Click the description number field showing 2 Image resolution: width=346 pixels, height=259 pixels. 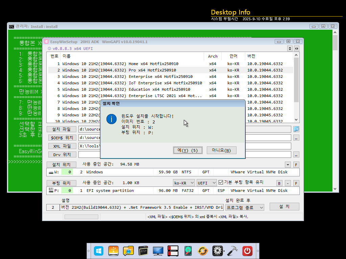(x=53, y=207)
